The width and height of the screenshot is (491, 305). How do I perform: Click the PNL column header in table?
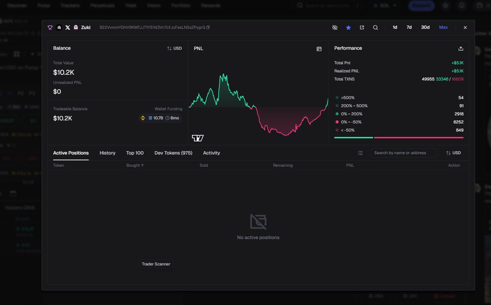pyautogui.click(x=350, y=166)
